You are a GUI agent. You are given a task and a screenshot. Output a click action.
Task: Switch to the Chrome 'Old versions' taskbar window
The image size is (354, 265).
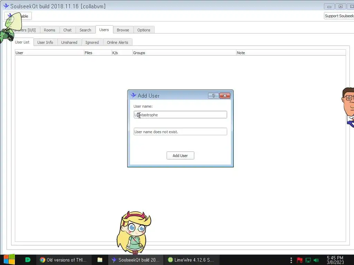tap(64, 260)
